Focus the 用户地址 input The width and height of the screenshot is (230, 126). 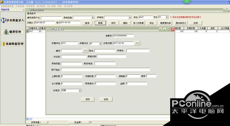105,70
